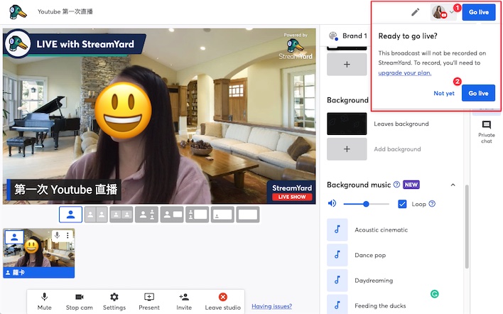
Task: Select the full-screen only layout
Action: pyautogui.click(x=248, y=215)
